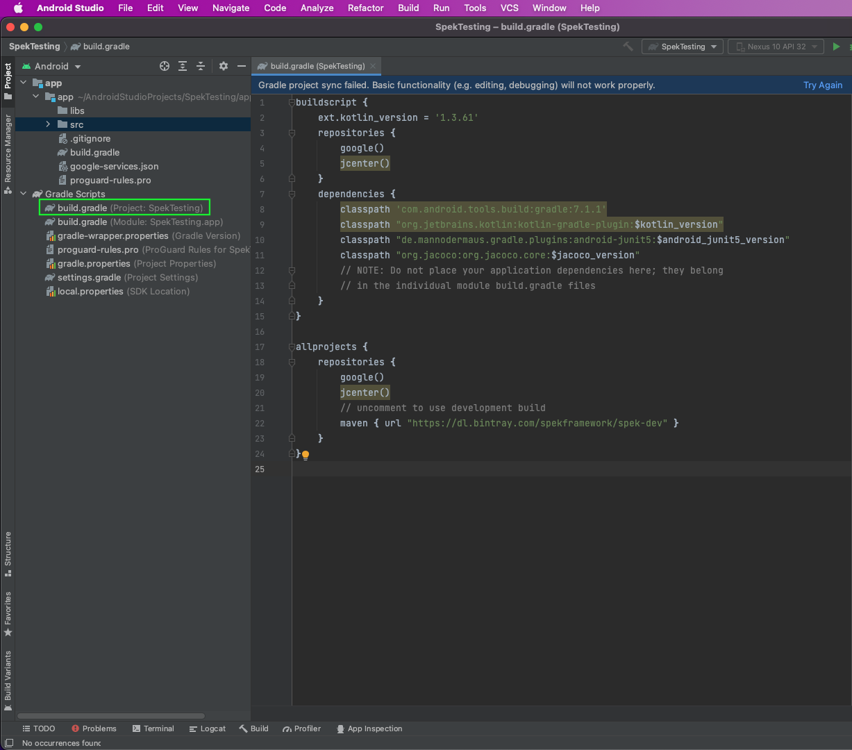The image size is (852, 750).
Task: Click the Project panel horizontal scrollbar
Action: 111,716
